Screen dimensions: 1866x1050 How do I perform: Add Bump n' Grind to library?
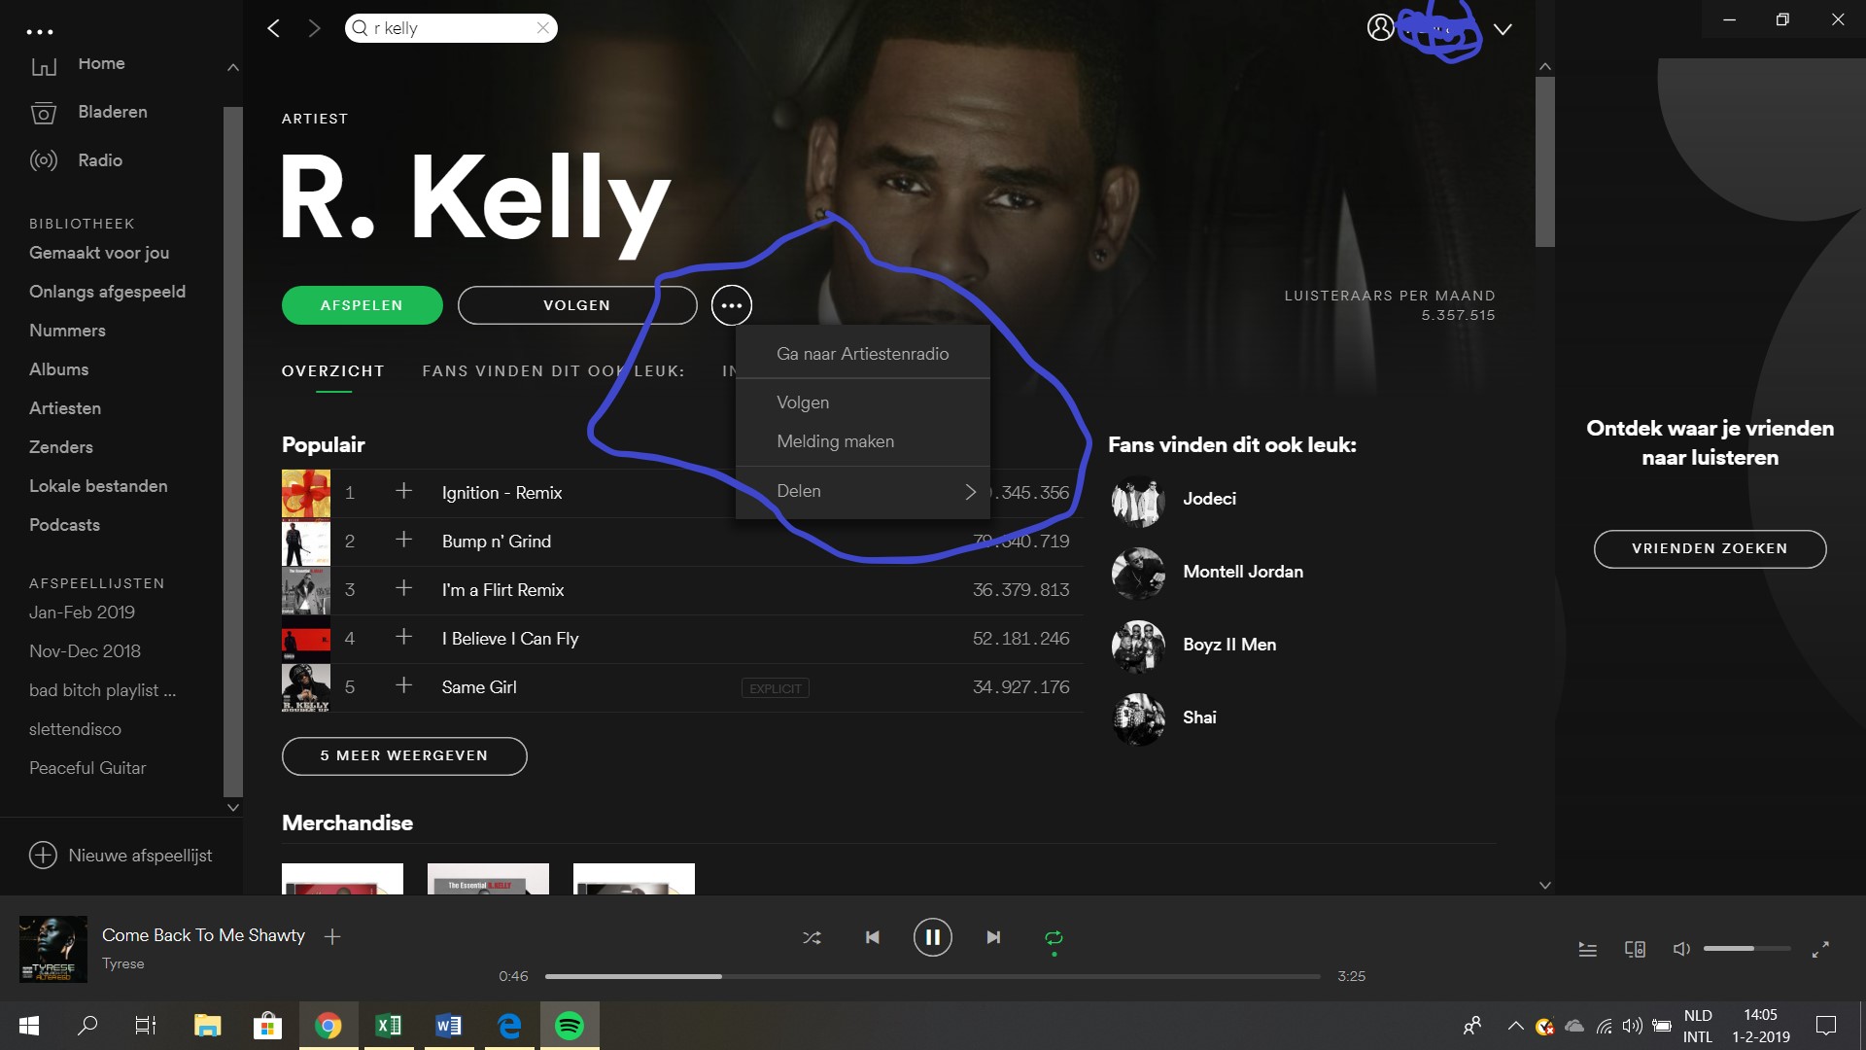(x=403, y=541)
